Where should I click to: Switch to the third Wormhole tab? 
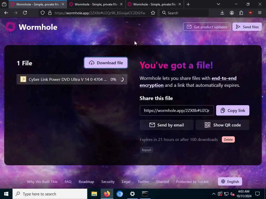point(155,4)
